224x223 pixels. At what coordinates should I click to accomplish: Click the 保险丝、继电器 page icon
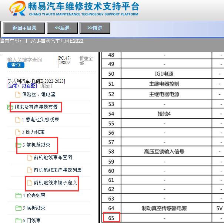[18, 95]
